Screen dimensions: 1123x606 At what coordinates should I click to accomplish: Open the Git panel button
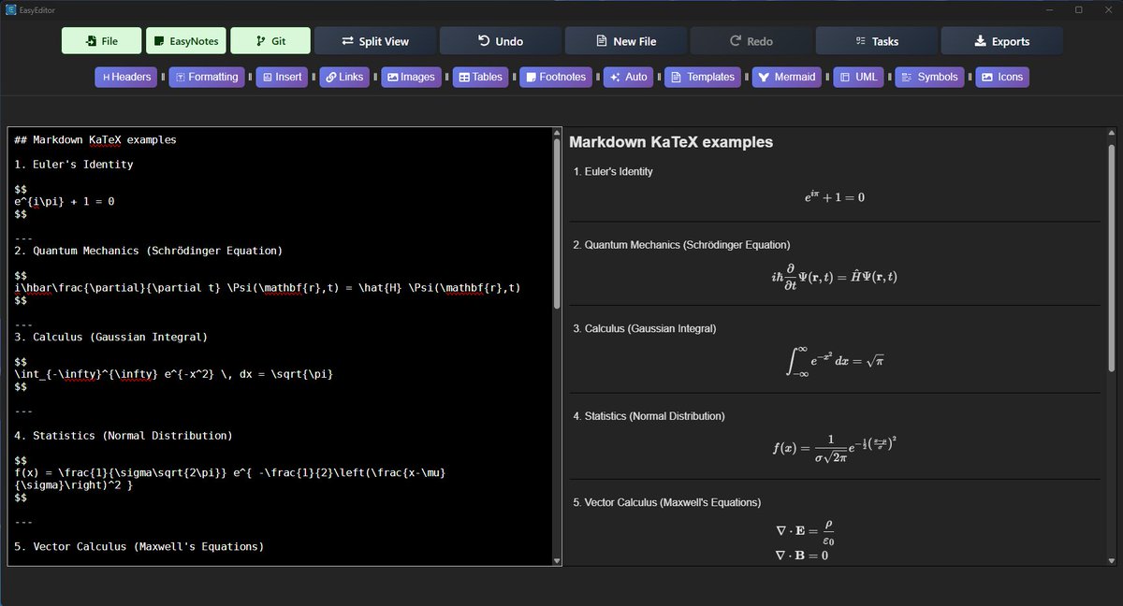pos(271,41)
